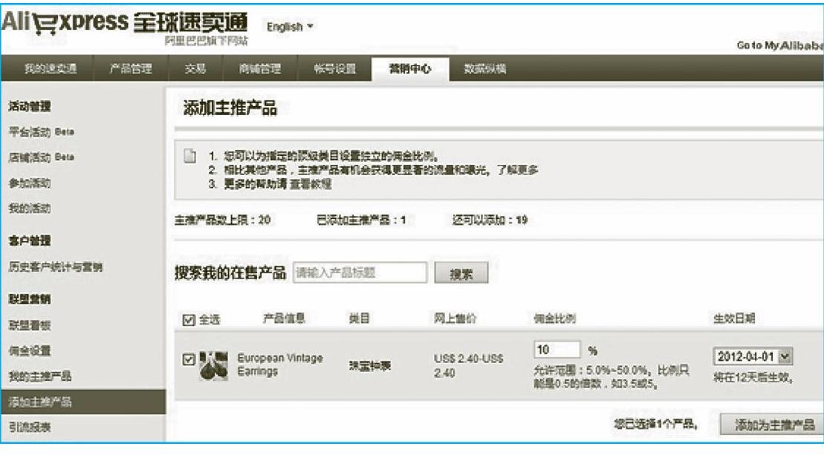Open 历史客户统计与营销 in sidebar

[x=56, y=266]
